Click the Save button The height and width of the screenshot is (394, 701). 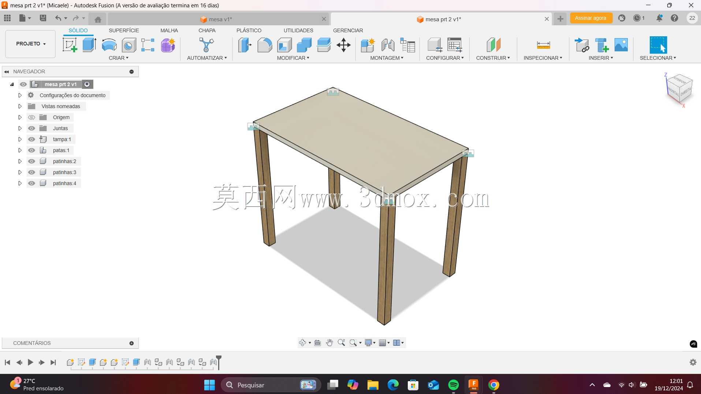click(x=43, y=18)
